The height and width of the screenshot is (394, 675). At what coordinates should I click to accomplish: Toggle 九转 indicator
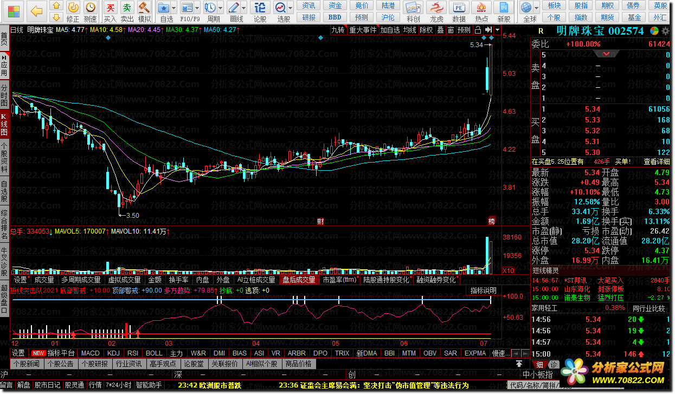pos(338,30)
